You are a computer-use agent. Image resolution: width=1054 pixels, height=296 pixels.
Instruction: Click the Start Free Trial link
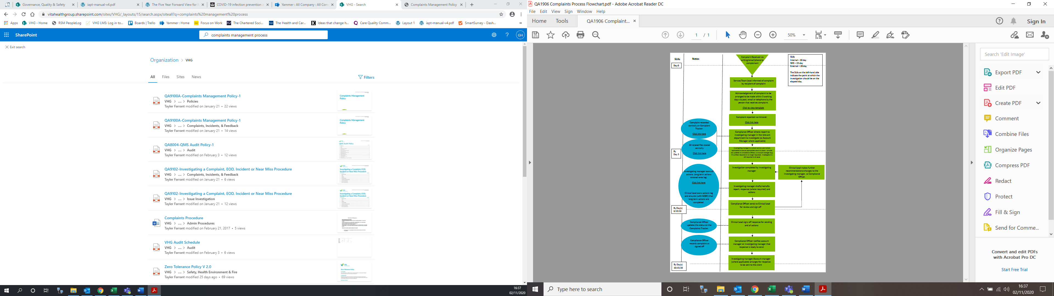point(1014,270)
